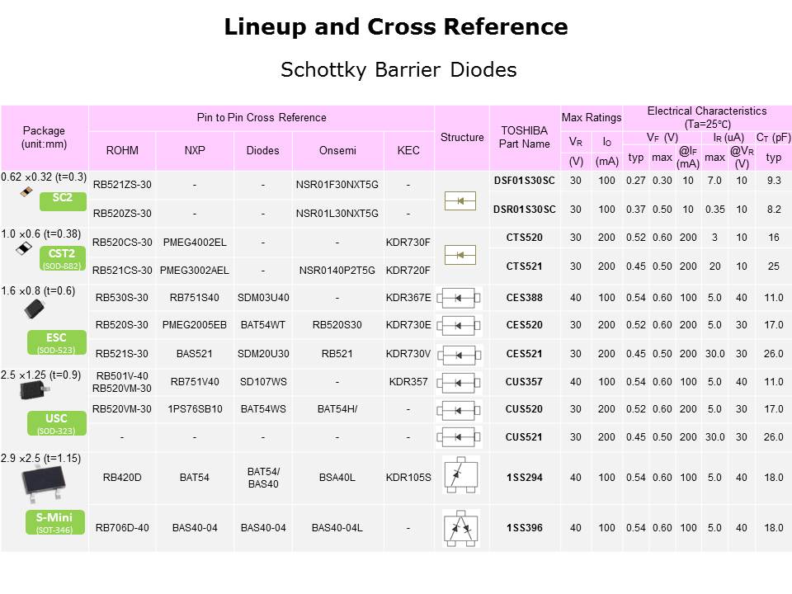Click the green S-Mini (SOT-346) label

56,521
